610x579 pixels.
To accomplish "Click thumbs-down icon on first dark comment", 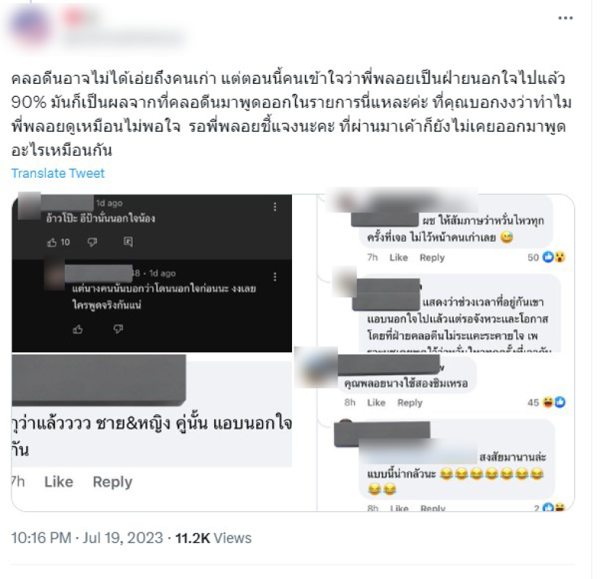I will 92,242.
